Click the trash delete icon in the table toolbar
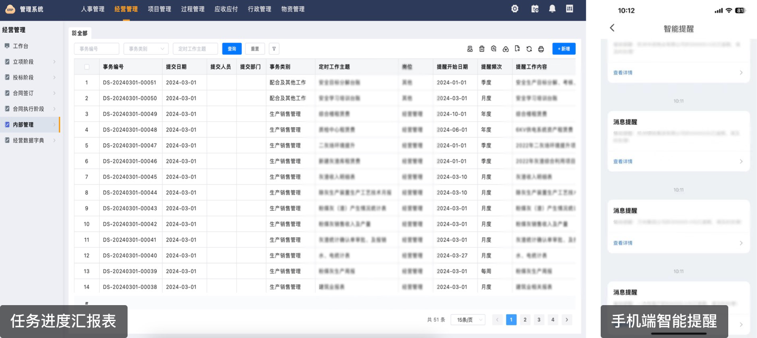This screenshot has width=757, height=338. click(x=482, y=49)
